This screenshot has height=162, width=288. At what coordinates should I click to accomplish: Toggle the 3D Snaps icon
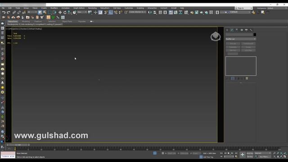click(106, 12)
